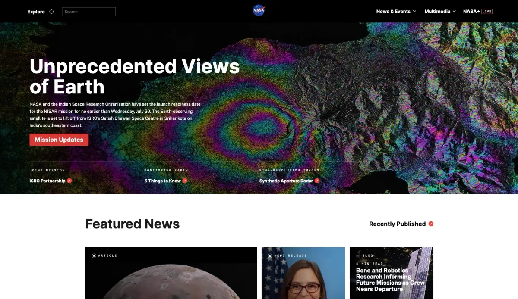This screenshot has height=299, width=518.
Task: Open the 5 Things to Know link
Action: [162, 181]
